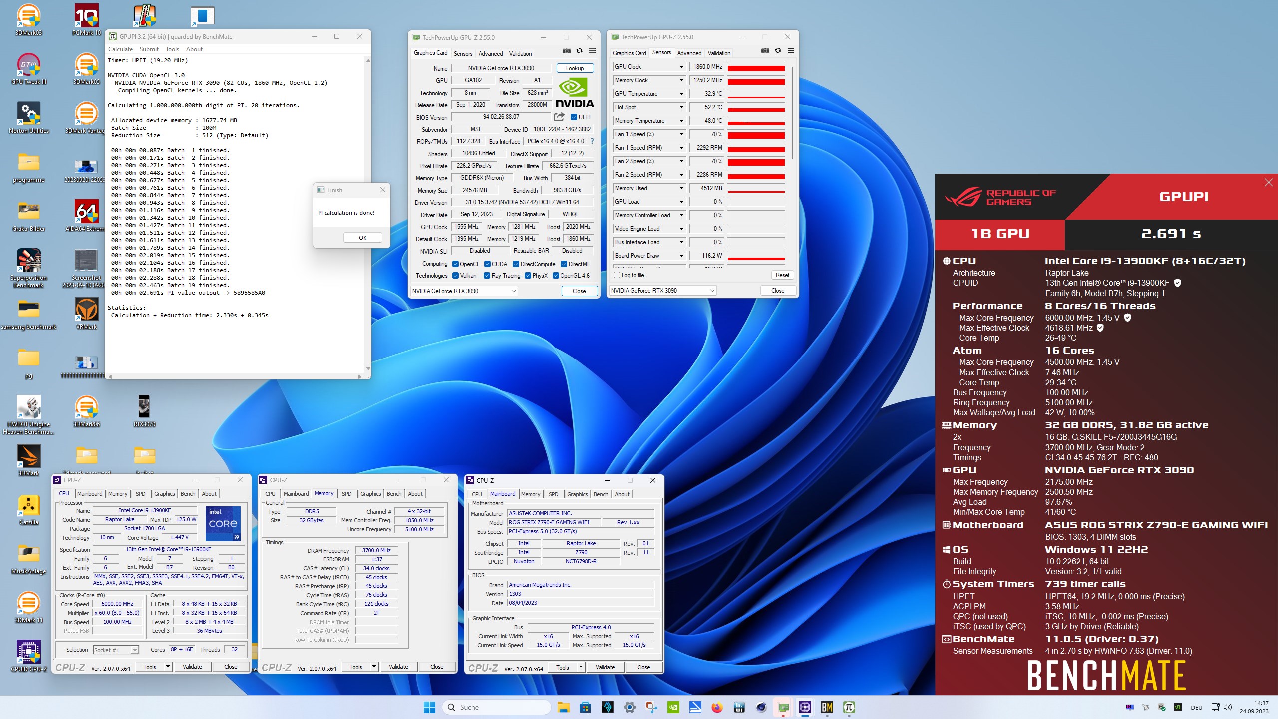Open Submit menu in GPUPI

tap(149, 49)
